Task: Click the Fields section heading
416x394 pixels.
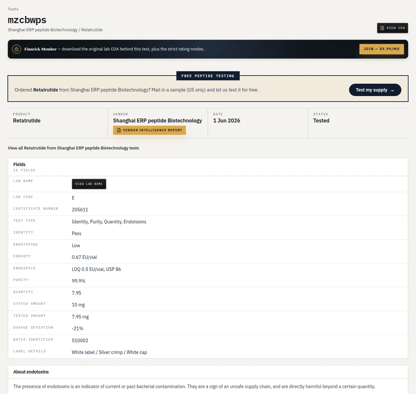Action: (19, 164)
